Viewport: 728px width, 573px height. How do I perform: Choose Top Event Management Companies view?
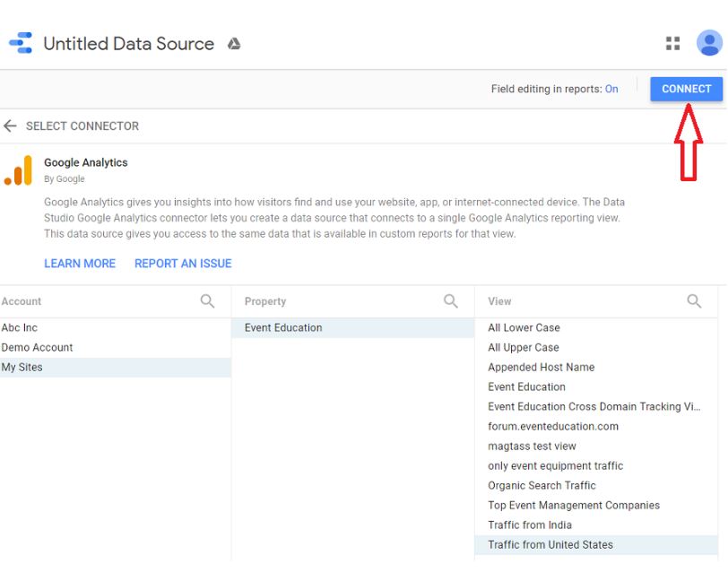(x=596, y=505)
